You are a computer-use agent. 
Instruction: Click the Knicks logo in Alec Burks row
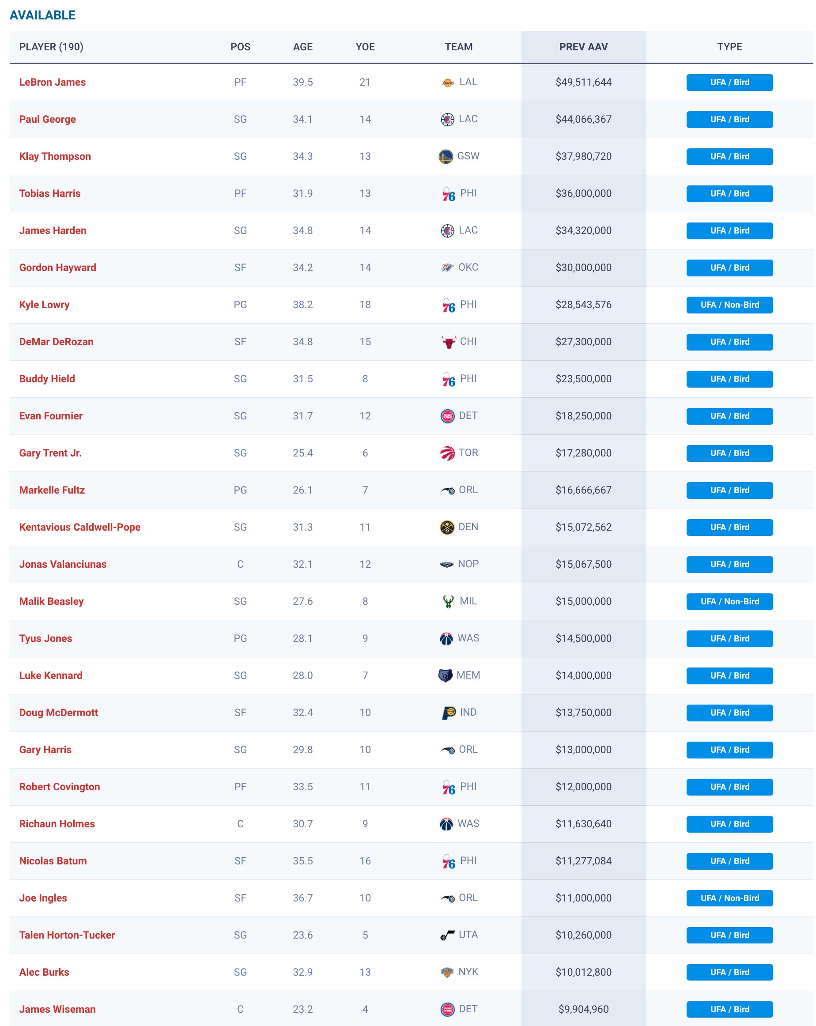point(446,972)
